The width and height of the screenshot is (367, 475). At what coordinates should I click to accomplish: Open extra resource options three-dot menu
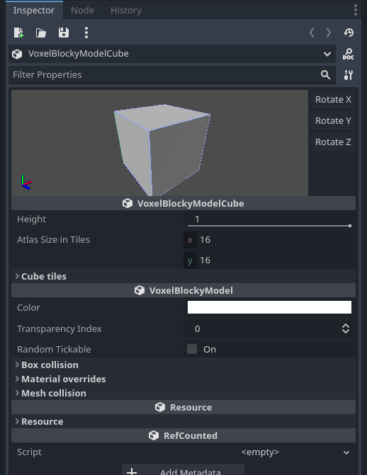(86, 33)
